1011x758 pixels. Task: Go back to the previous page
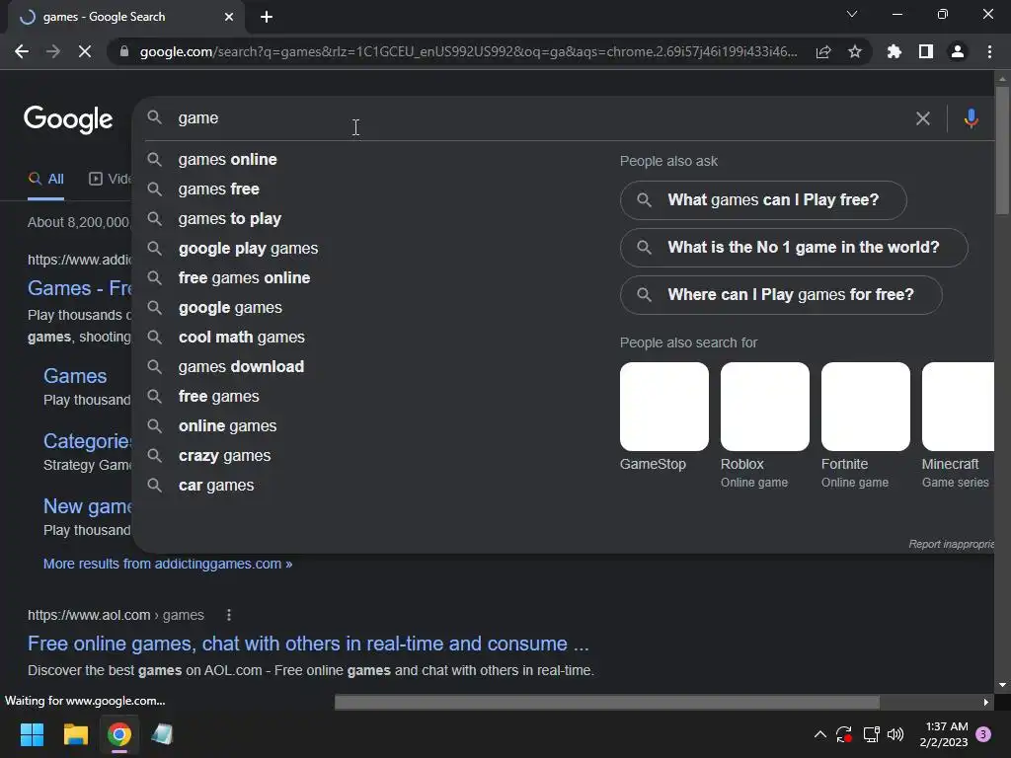click(x=22, y=51)
